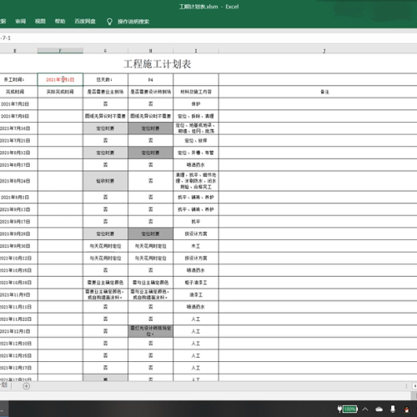Click the 操作说明搜索 search box
This screenshot has height=417, width=417.
pyautogui.click(x=133, y=22)
